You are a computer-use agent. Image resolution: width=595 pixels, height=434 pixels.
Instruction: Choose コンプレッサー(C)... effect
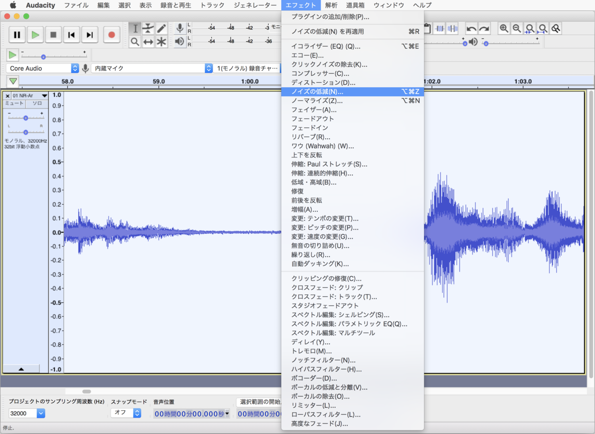coord(353,73)
